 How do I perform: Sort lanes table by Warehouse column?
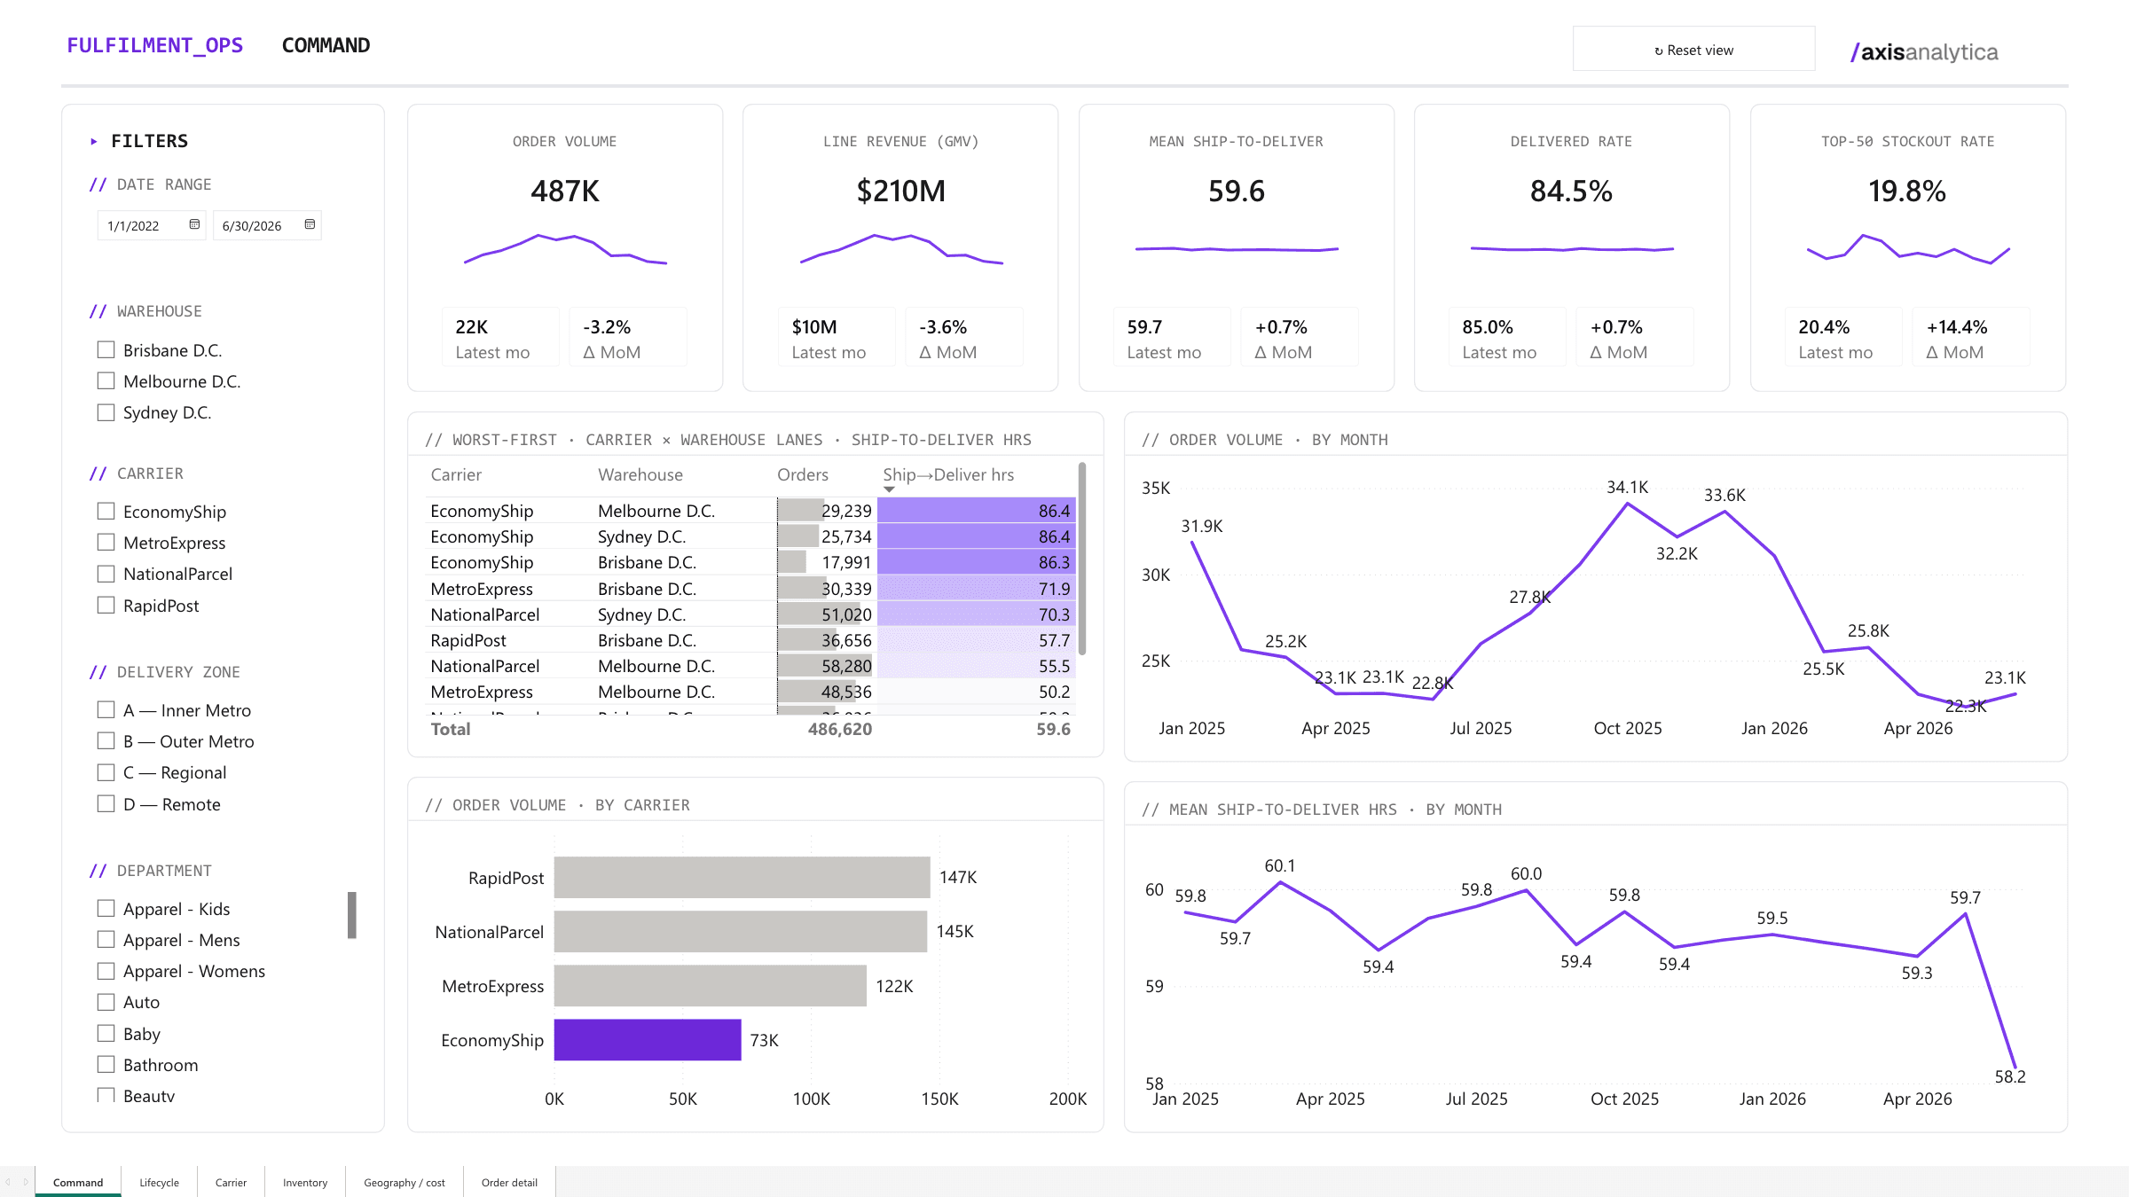point(640,475)
